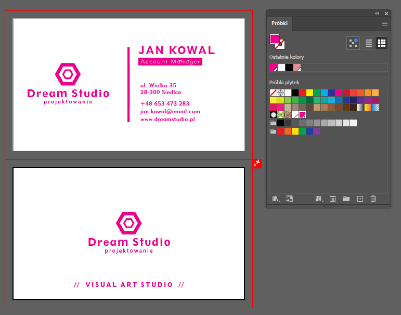The height and width of the screenshot is (315, 401).
Task: Collapse panel with double-arrow icon
Action: coord(377,13)
